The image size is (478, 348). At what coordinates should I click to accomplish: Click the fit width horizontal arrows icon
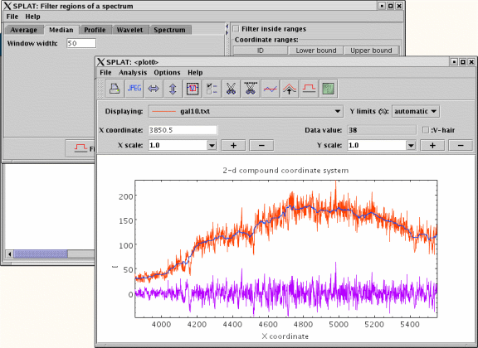tap(154, 89)
